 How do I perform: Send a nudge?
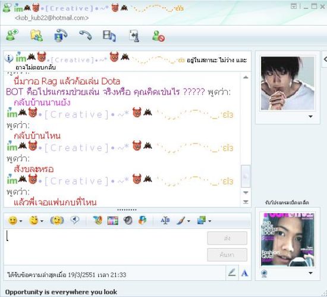tap(56, 220)
